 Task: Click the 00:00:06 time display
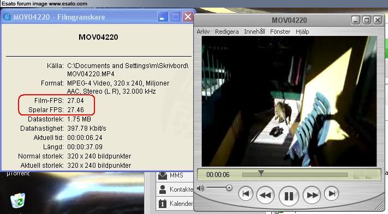[218, 175]
